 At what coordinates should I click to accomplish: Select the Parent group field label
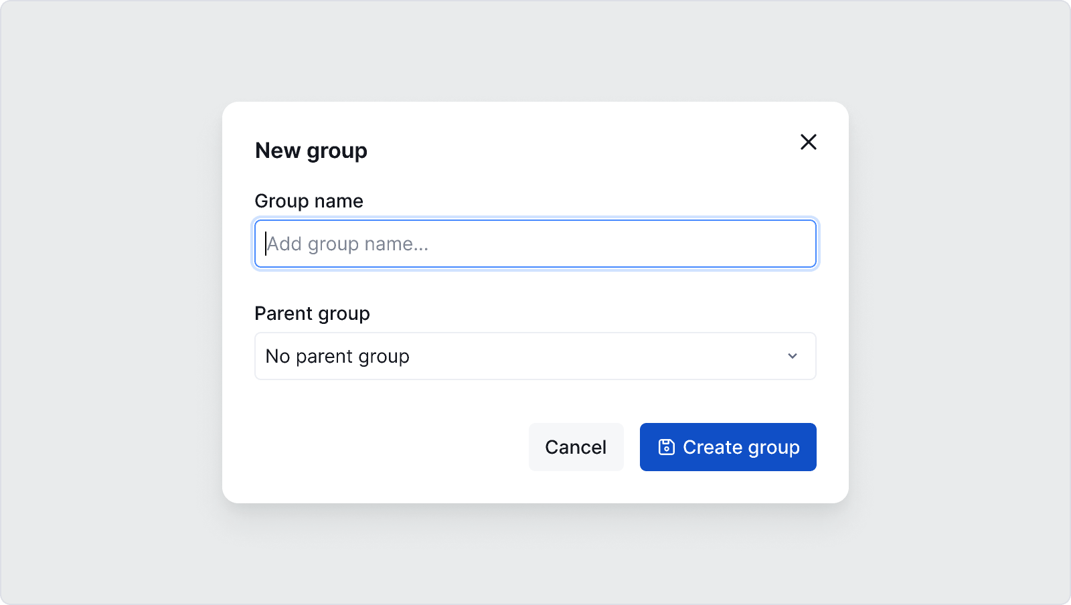tap(312, 313)
